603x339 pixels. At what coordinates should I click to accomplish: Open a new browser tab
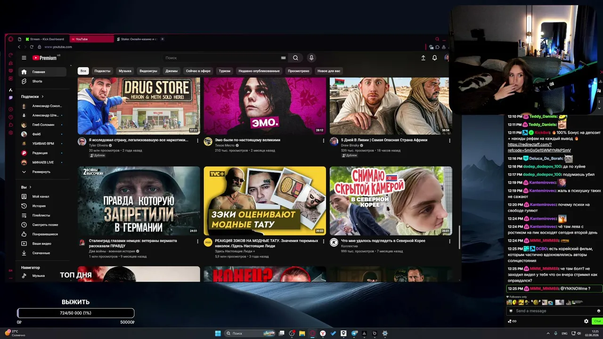pos(163,39)
